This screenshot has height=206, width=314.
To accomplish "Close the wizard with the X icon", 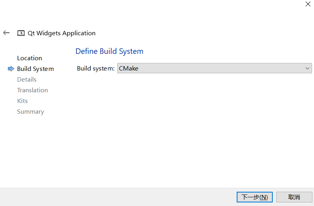I will point(308,4).
